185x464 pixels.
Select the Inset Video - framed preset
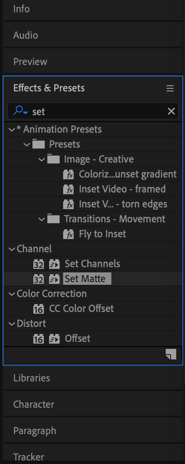pyautogui.click(x=122, y=189)
